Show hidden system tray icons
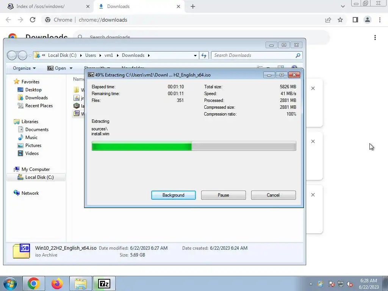The height and width of the screenshot is (291, 388). (311, 284)
